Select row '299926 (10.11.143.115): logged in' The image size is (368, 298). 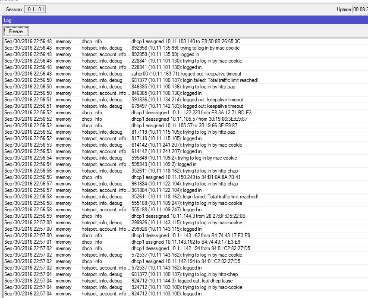[x=186, y=229]
